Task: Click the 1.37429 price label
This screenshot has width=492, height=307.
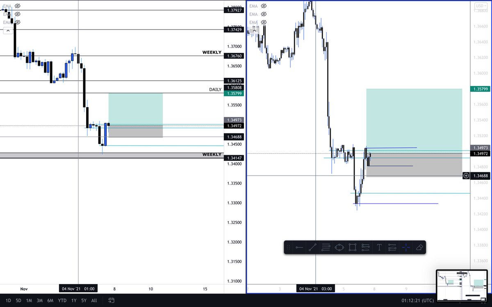Action: (234, 30)
